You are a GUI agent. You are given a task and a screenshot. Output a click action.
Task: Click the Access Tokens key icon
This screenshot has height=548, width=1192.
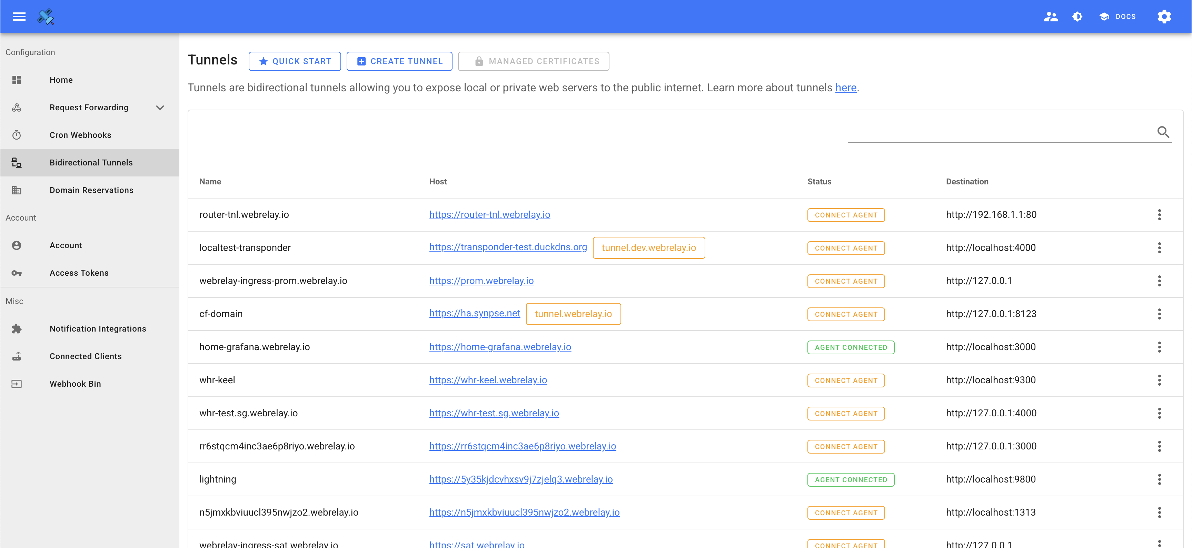pos(17,273)
